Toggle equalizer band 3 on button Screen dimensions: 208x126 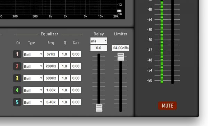click(x=17, y=78)
